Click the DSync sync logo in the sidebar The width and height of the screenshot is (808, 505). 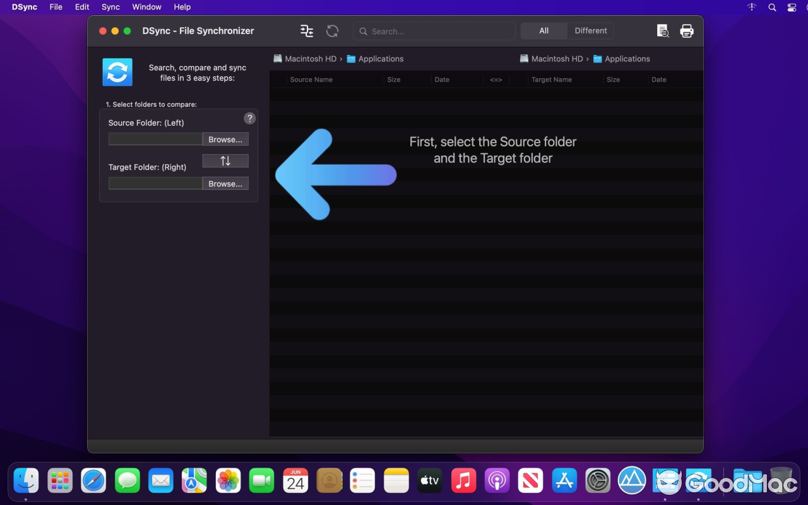pyautogui.click(x=117, y=72)
